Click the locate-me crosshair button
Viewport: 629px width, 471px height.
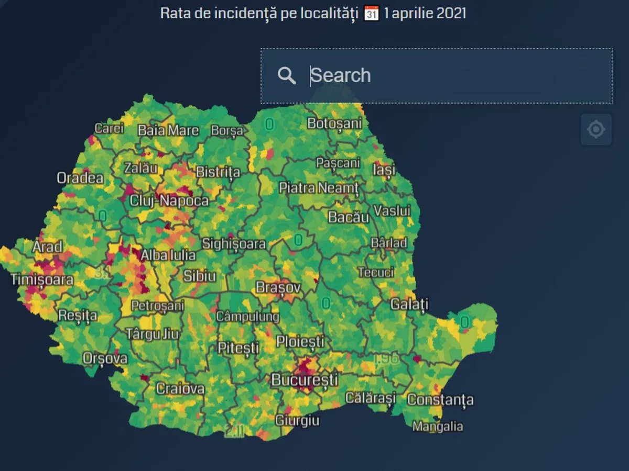pyautogui.click(x=596, y=129)
